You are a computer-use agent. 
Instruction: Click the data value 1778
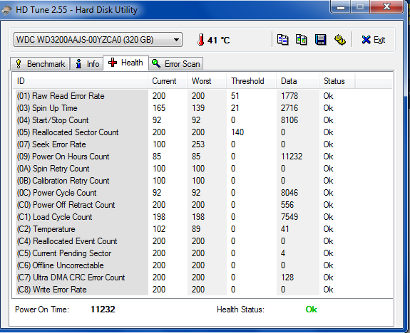(289, 96)
